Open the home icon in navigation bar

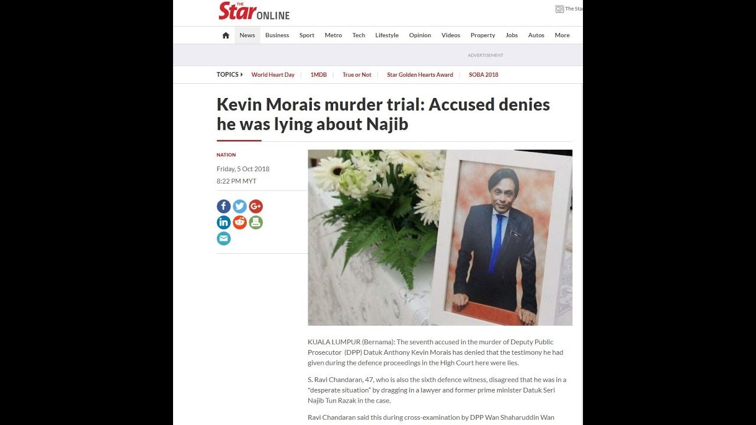[226, 35]
